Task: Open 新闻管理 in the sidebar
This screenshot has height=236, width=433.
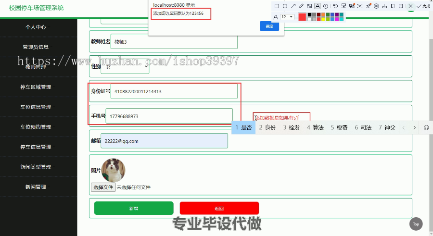Action: tap(36, 187)
